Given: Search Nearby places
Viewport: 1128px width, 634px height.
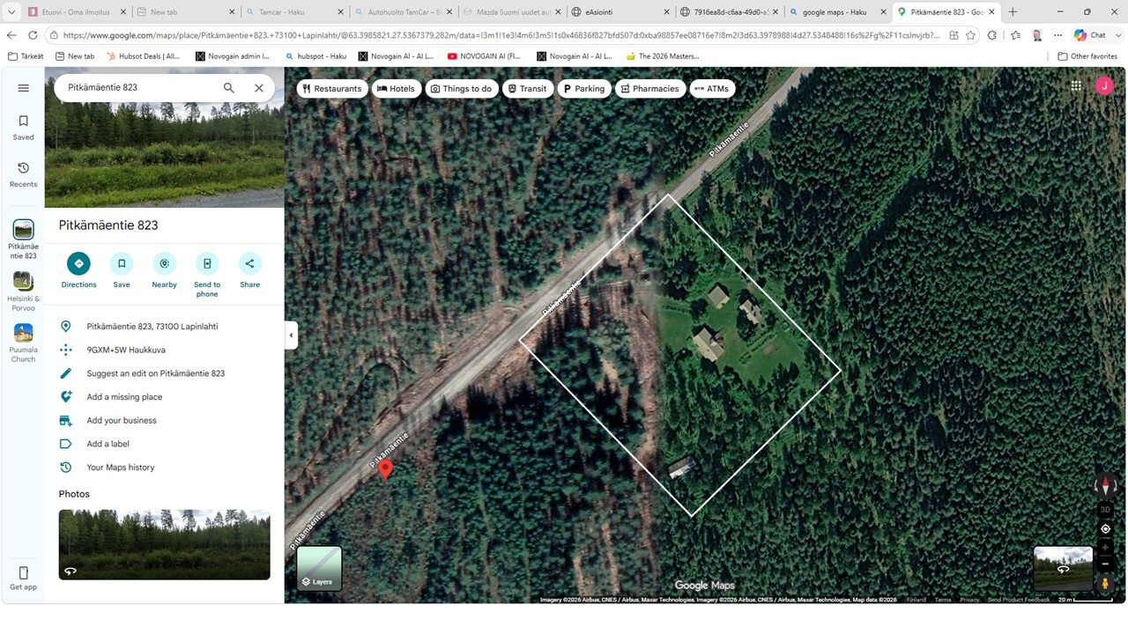Looking at the screenshot, I should click(164, 270).
